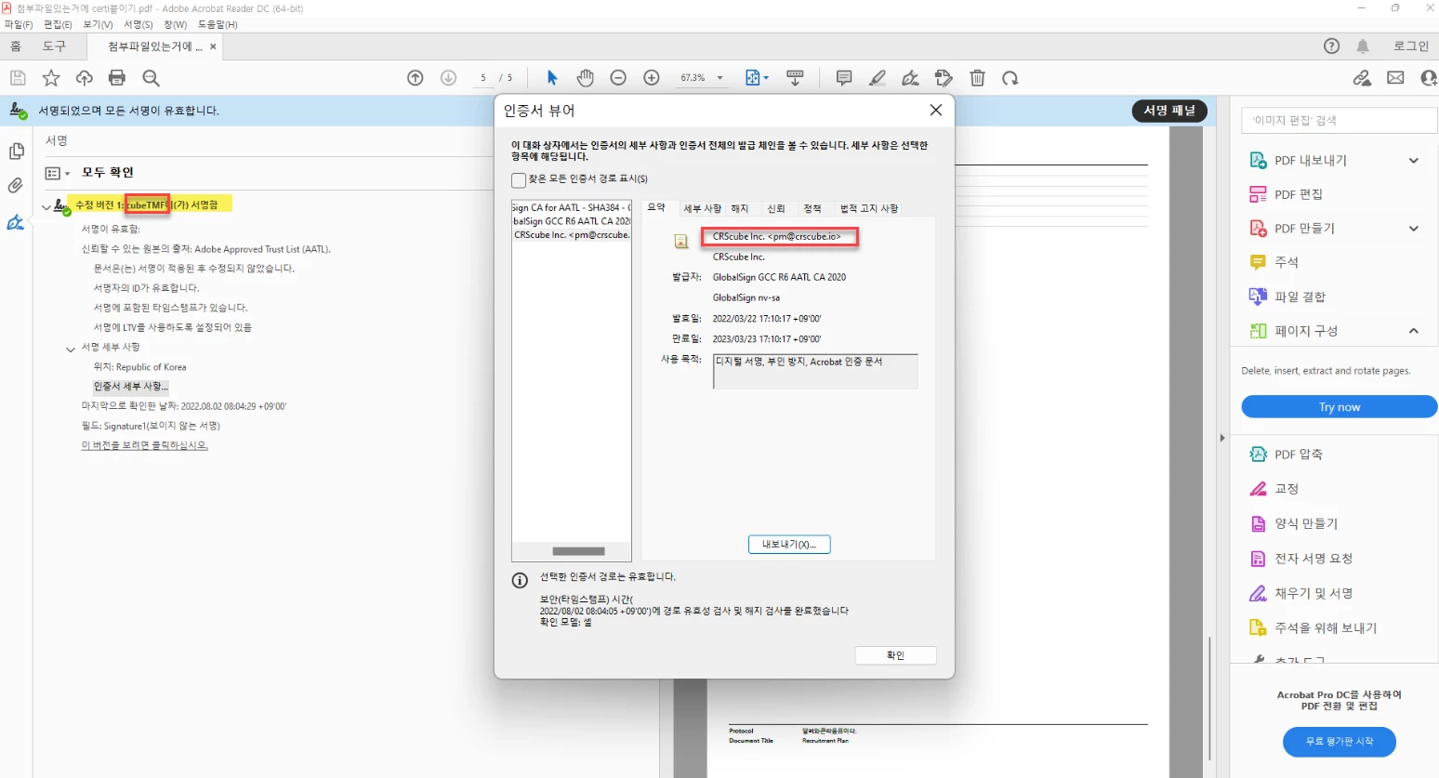Switch to the 신뢰 tab
The width and height of the screenshot is (1439, 778).
776,209
